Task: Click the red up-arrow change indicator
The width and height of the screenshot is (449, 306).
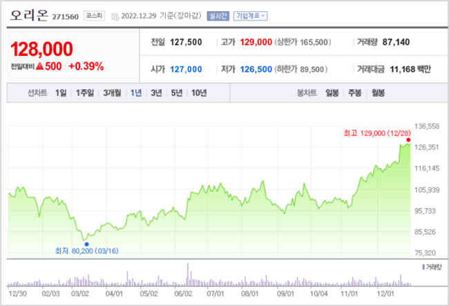Action: tap(40, 66)
